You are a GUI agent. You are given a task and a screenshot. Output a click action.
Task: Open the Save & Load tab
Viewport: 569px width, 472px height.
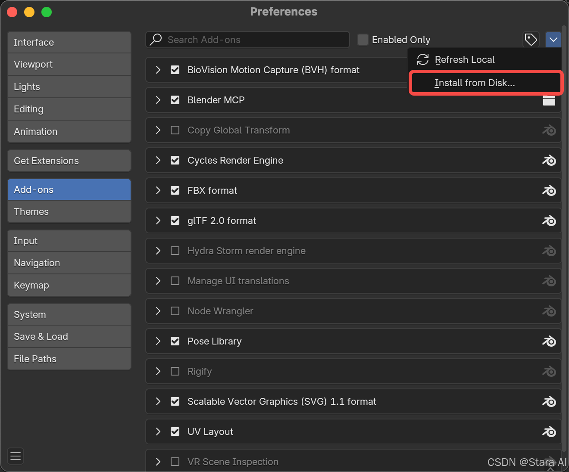click(x=69, y=336)
